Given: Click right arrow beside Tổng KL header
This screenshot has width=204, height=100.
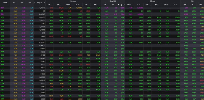Looking at the screenshot, I should (45, 3).
